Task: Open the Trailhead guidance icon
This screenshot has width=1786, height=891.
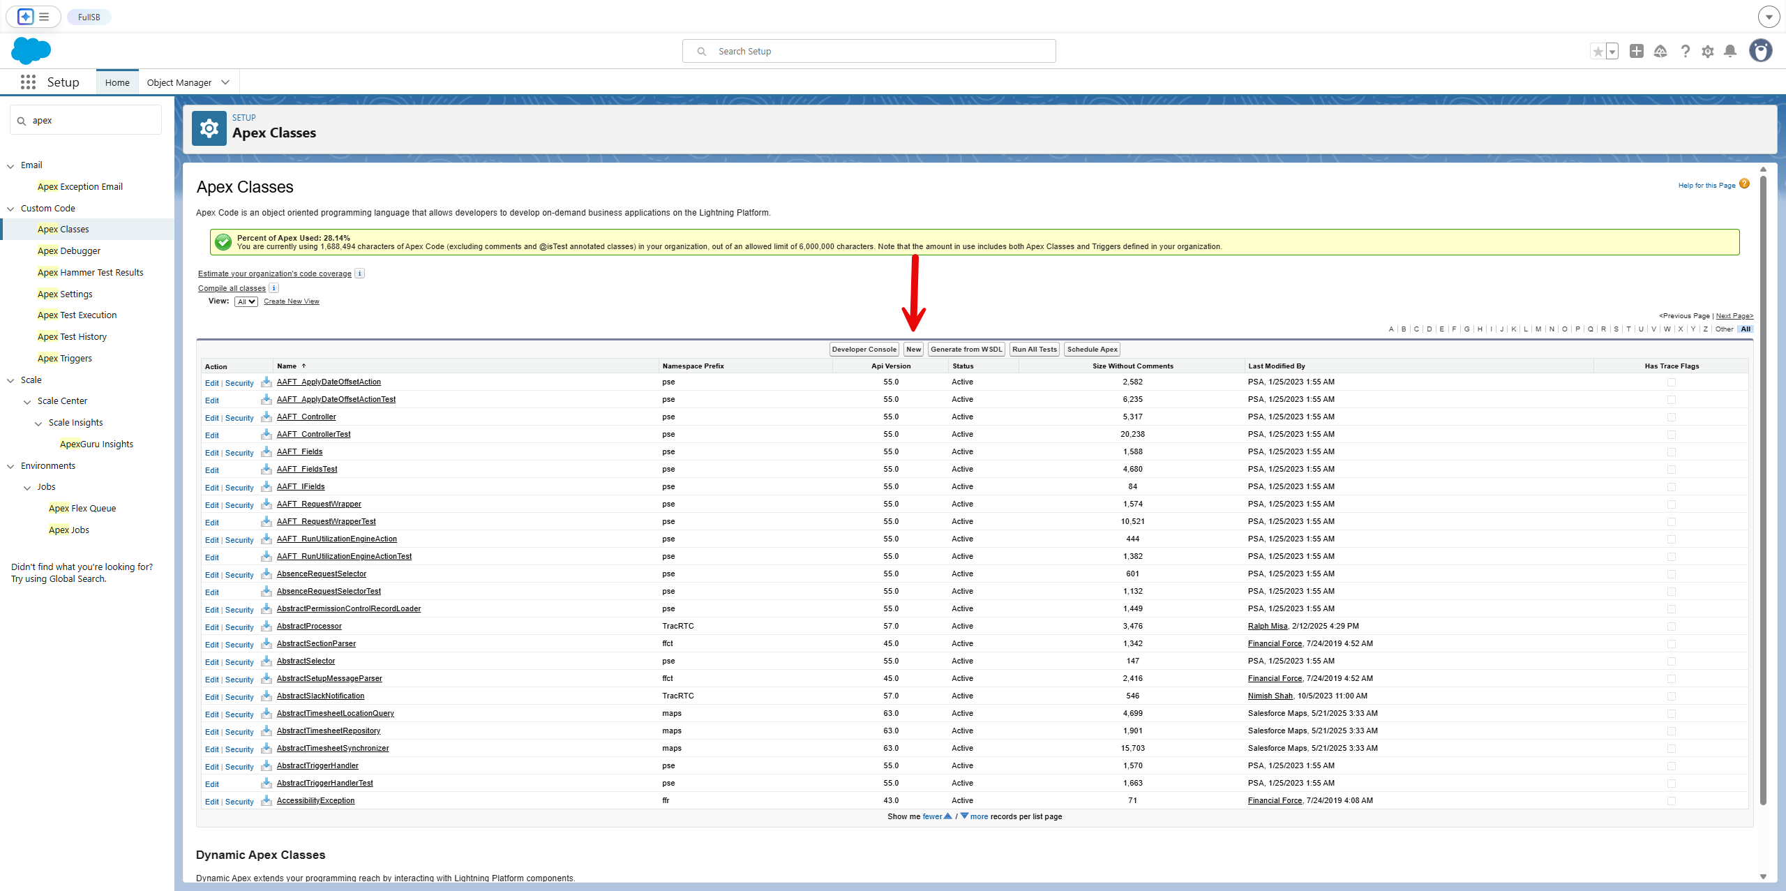Action: pos(1660,51)
